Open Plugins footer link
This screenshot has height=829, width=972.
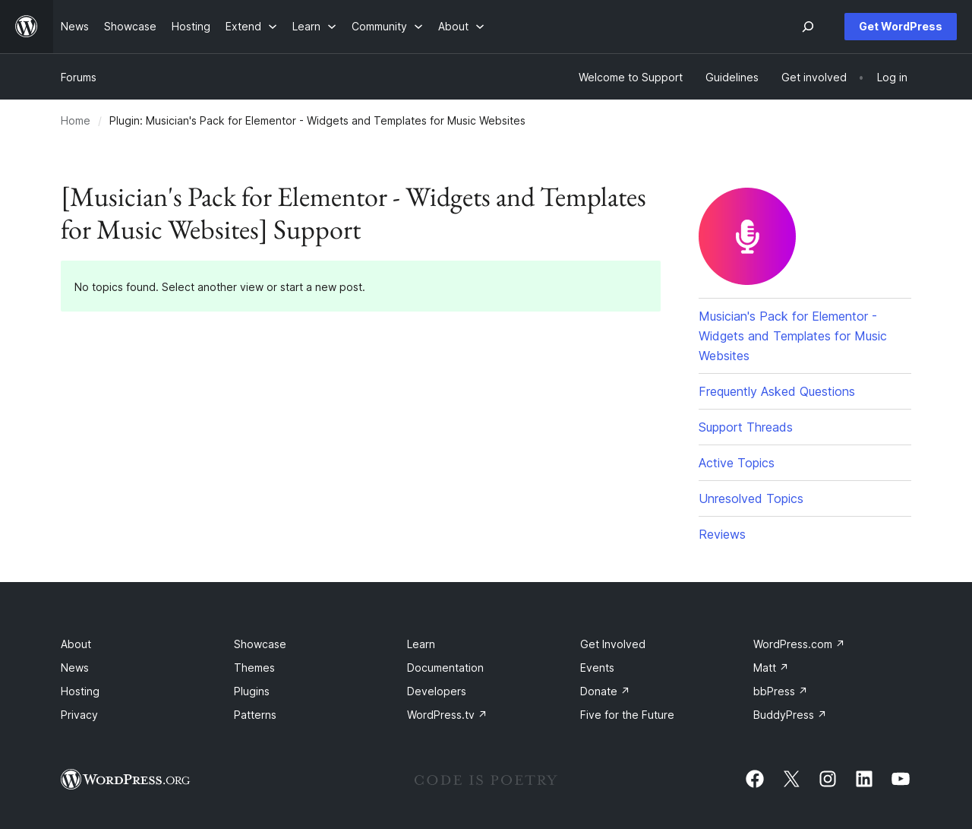point(251,691)
